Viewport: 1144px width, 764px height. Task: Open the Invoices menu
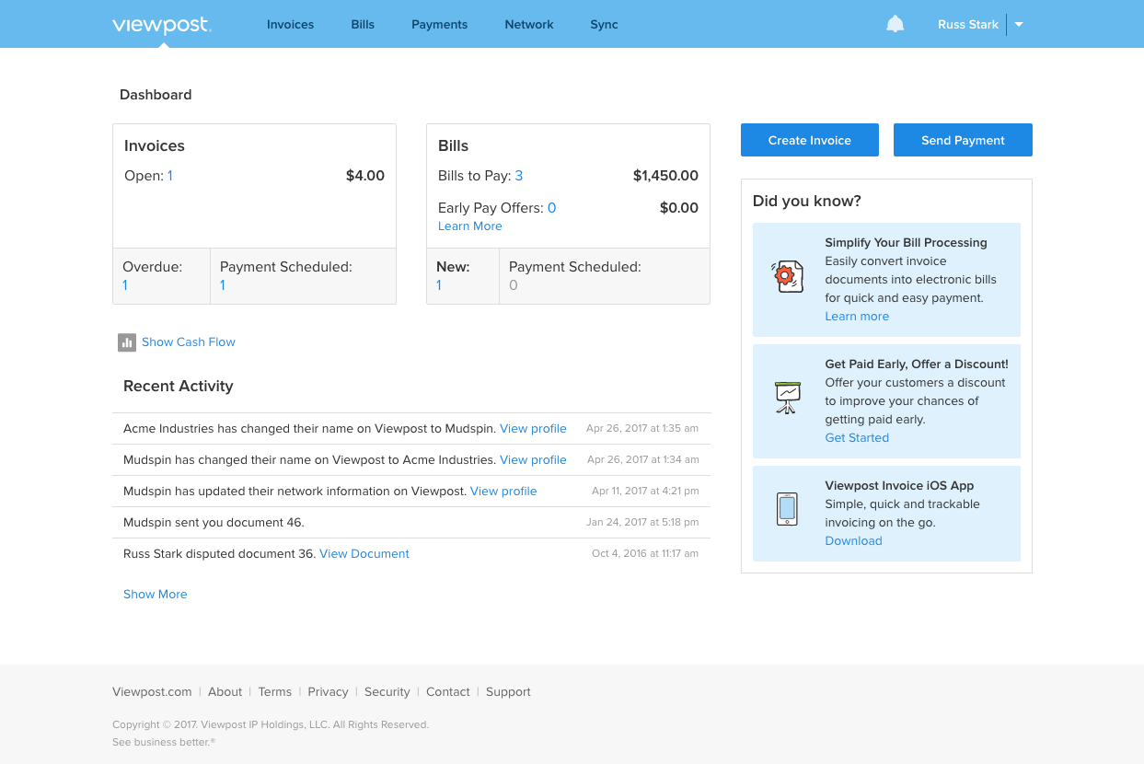290,25
